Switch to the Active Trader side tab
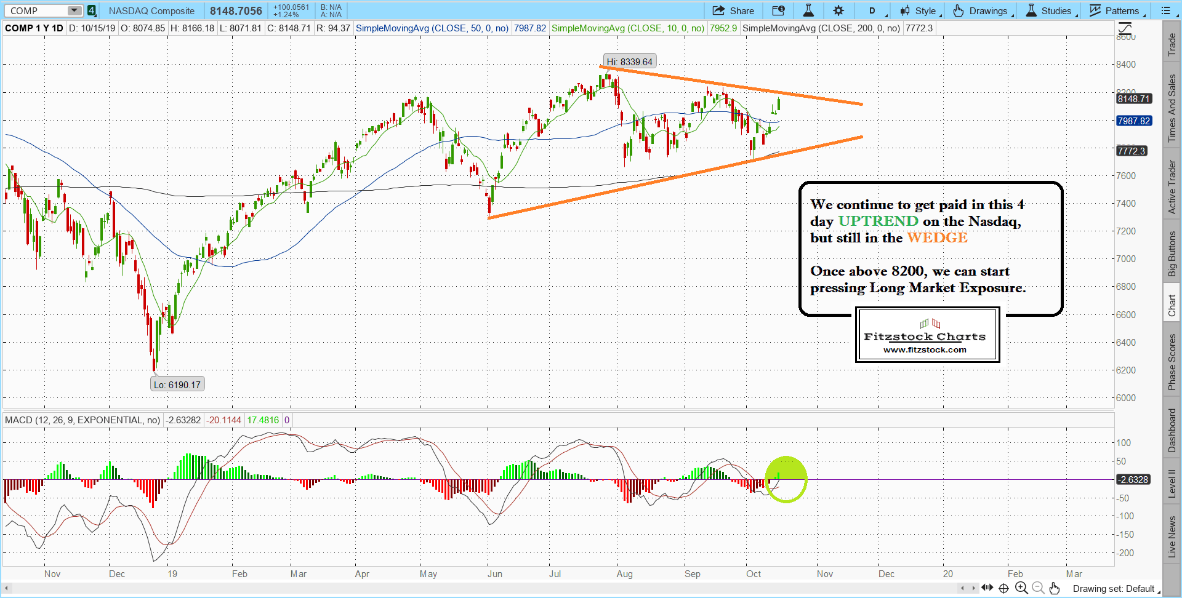The image size is (1182, 598). coord(1172,187)
